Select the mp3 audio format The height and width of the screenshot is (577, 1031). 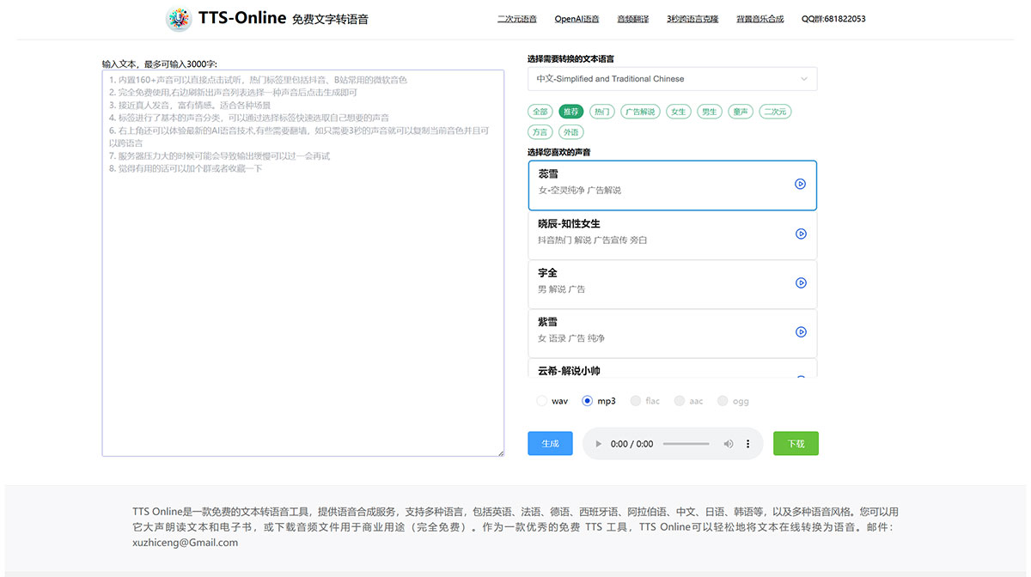coord(586,400)
